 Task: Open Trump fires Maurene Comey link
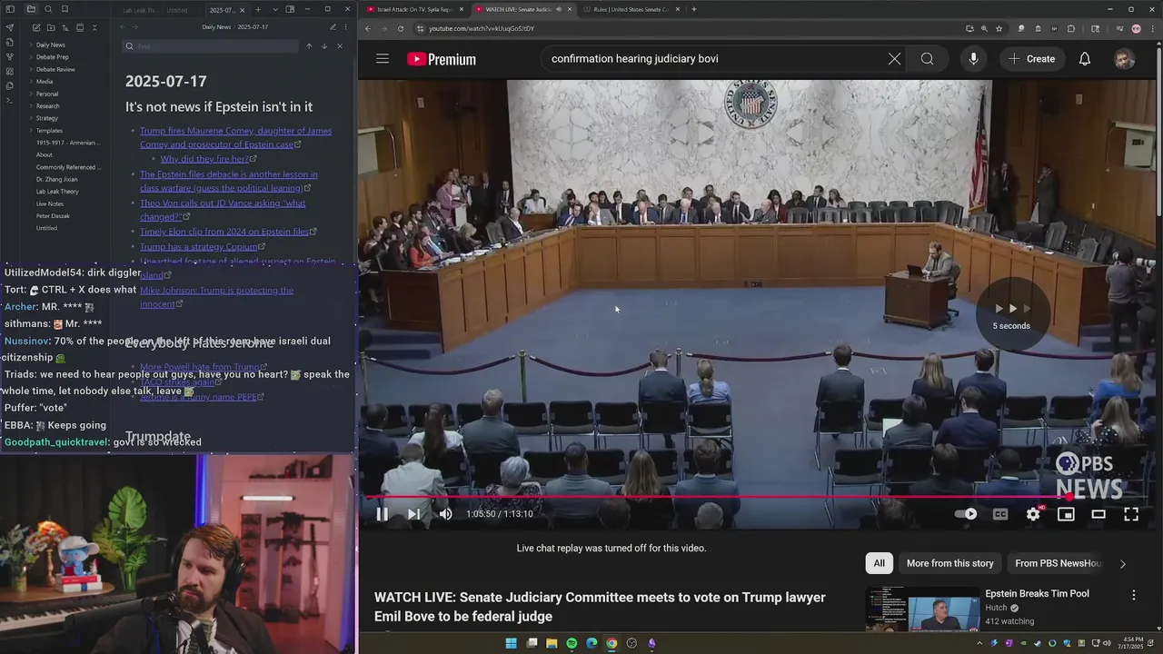click(235, 137)
